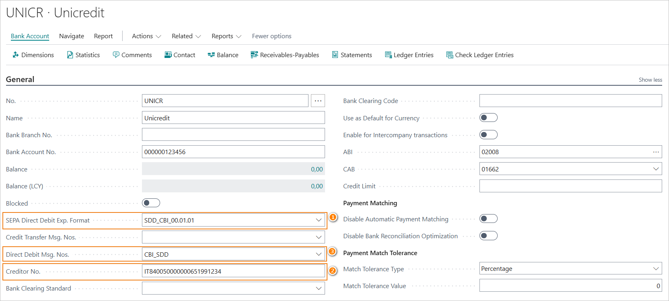Open the Credit Transfer Msg. Nos. dropdown
669x301 pixels.
coord(319,237)
